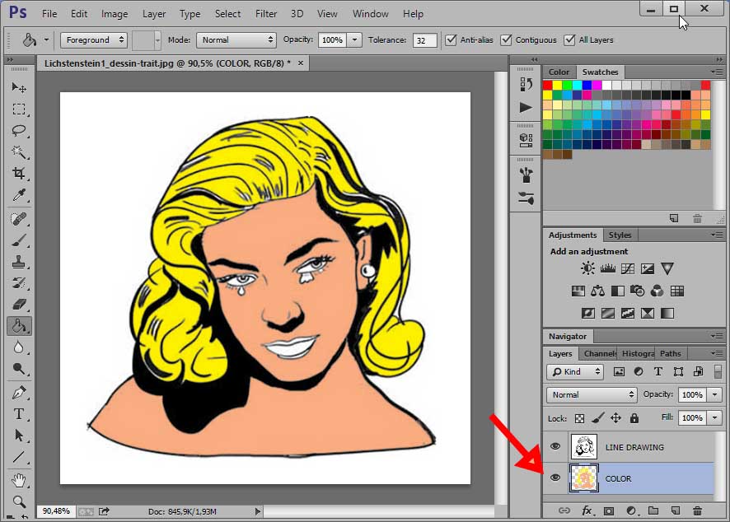Select the Clone Stamp tool
The height and width of the screenshot is (522, 730).
tap(19, 262)
